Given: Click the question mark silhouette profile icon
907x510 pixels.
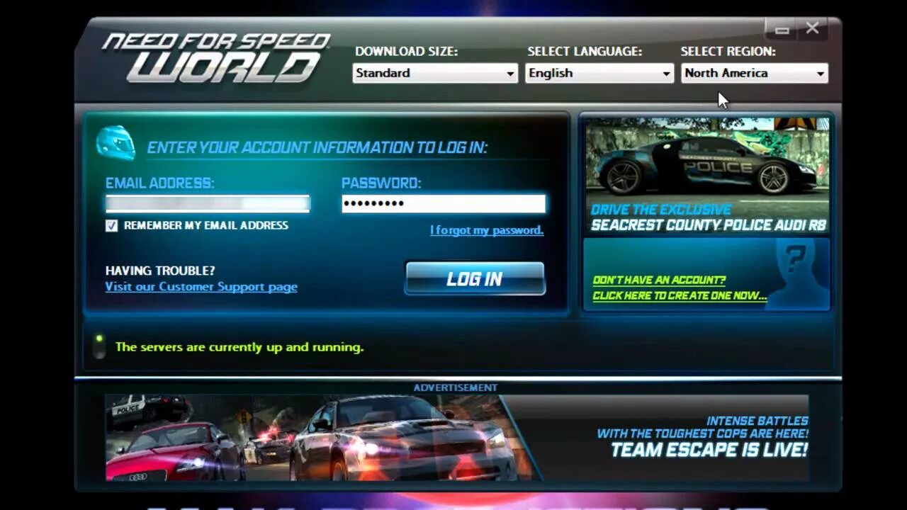Looking at the screenshot, I should pos(797,273).
